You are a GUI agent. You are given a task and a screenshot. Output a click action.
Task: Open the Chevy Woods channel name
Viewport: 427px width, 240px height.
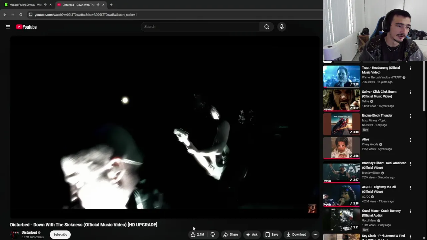click(370, 144)
